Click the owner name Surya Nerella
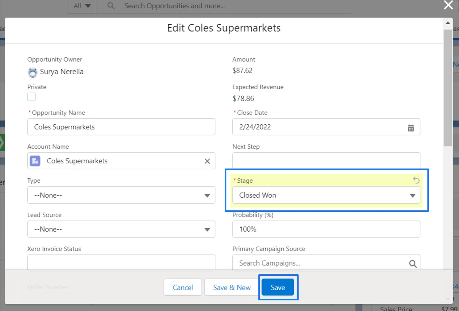Viewport: 459px width, 311px height. (62, 72)
